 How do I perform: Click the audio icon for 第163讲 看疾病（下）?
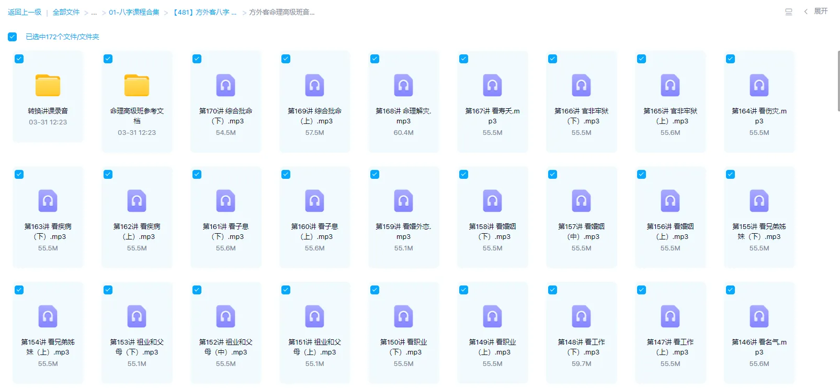tap(48, 201)
